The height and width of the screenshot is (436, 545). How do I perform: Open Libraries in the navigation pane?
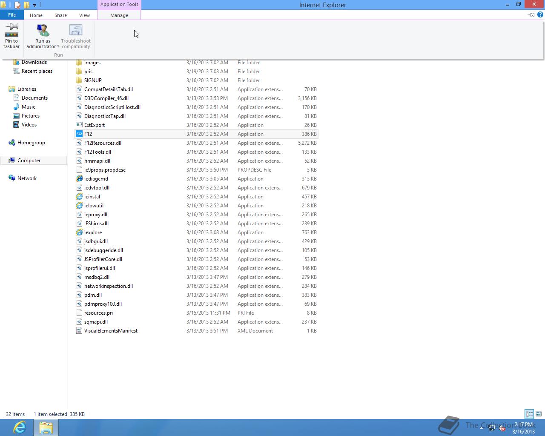(27, 89)
